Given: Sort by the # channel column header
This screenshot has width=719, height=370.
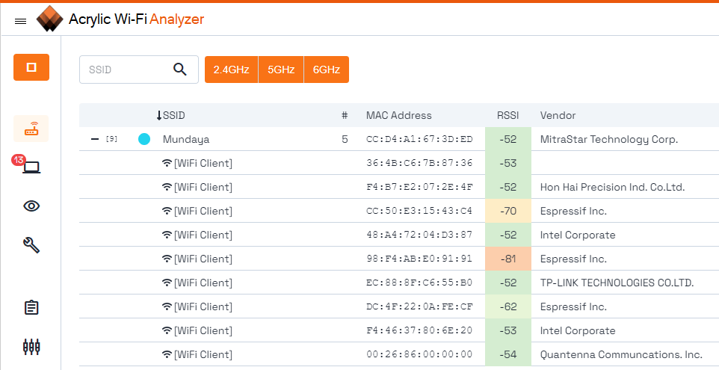Looking at the screenshot, I should (345, 116).
